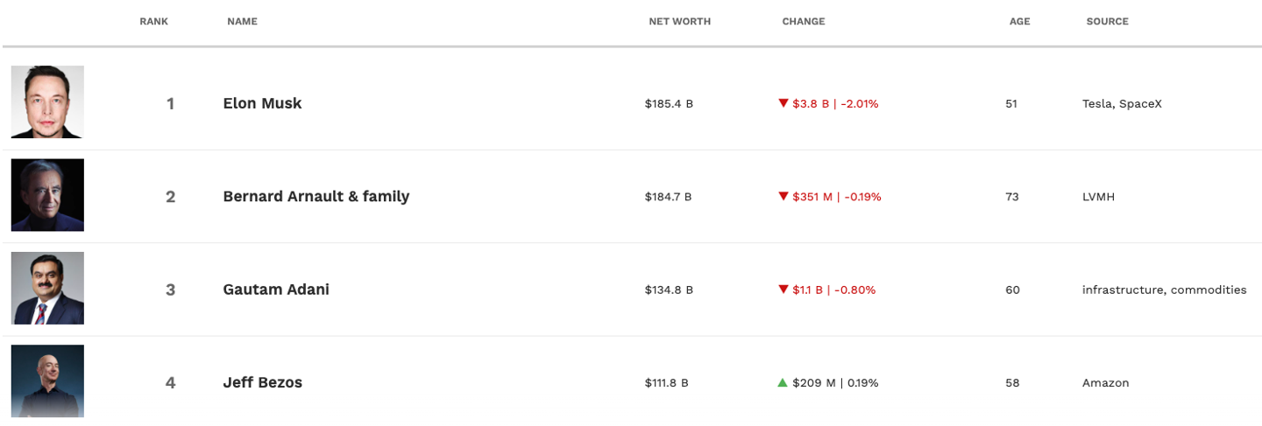This screenshot has width=1262, height=426.
Task: Open the rank 1 portrait photo
Action: point(47,101)
